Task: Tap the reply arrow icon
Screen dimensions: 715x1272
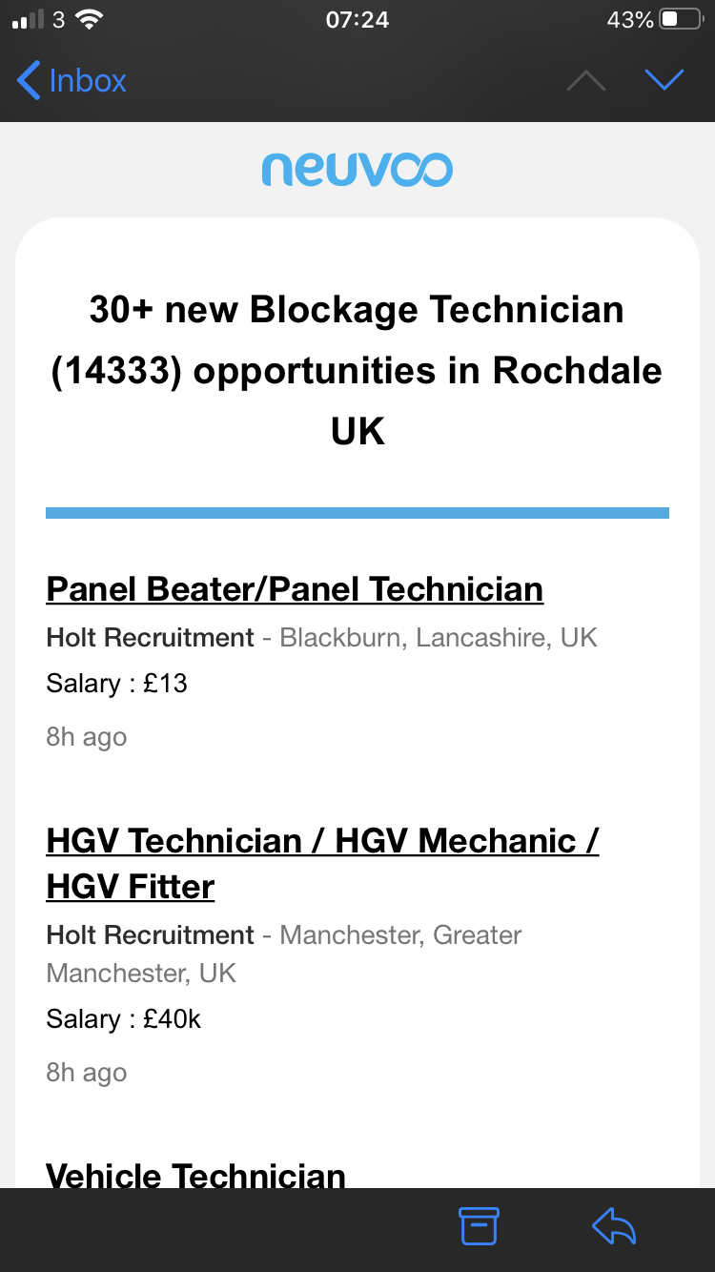Action: pyautogui.click(x=614, y=1226)
